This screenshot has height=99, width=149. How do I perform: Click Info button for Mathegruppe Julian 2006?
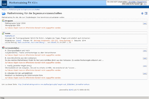pyautogui.click(x=145, y=24)
